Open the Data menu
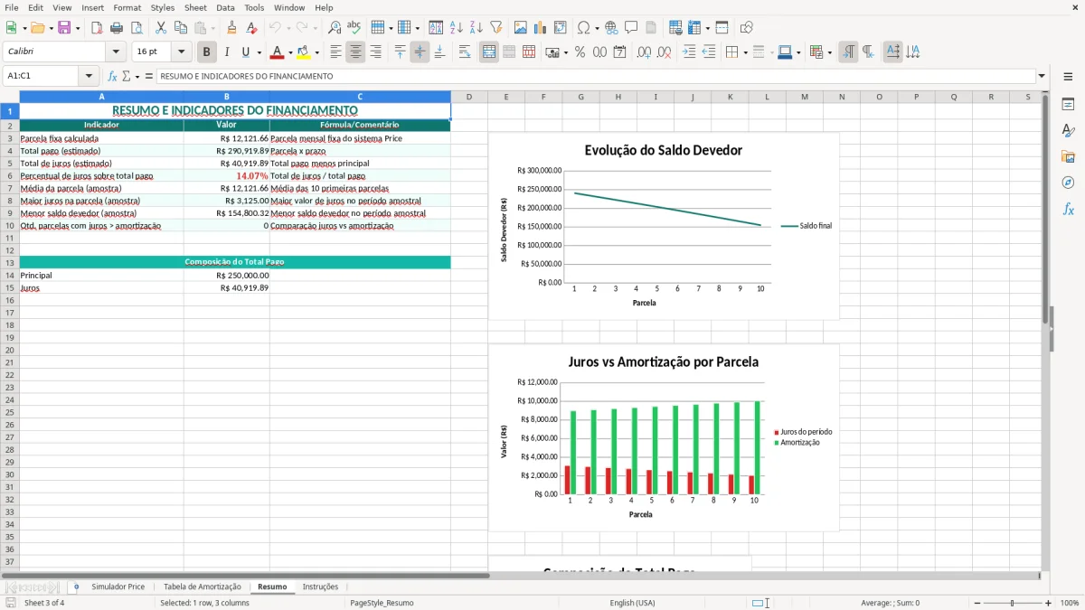This screenshot has height=610, width=1085. (225, 7)
